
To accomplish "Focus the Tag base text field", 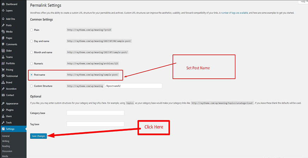I will tap(95, 124).
